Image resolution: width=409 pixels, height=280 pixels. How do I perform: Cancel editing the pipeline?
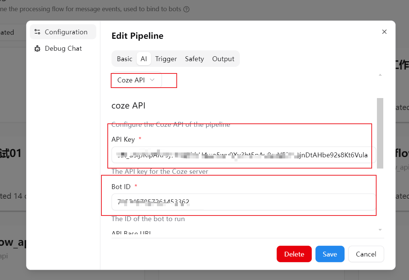(366, 254)
